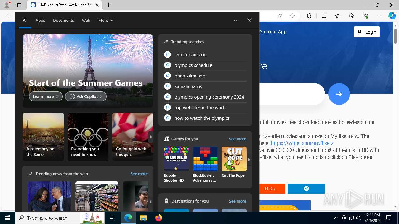The height and width of the screenshot is (224, 399).
Task: Open 'Everything you need to know' card
Action: click(88, 137)
